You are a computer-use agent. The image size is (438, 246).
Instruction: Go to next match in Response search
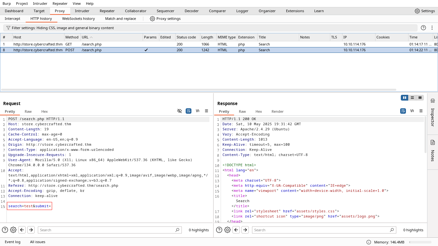(245, 230)
